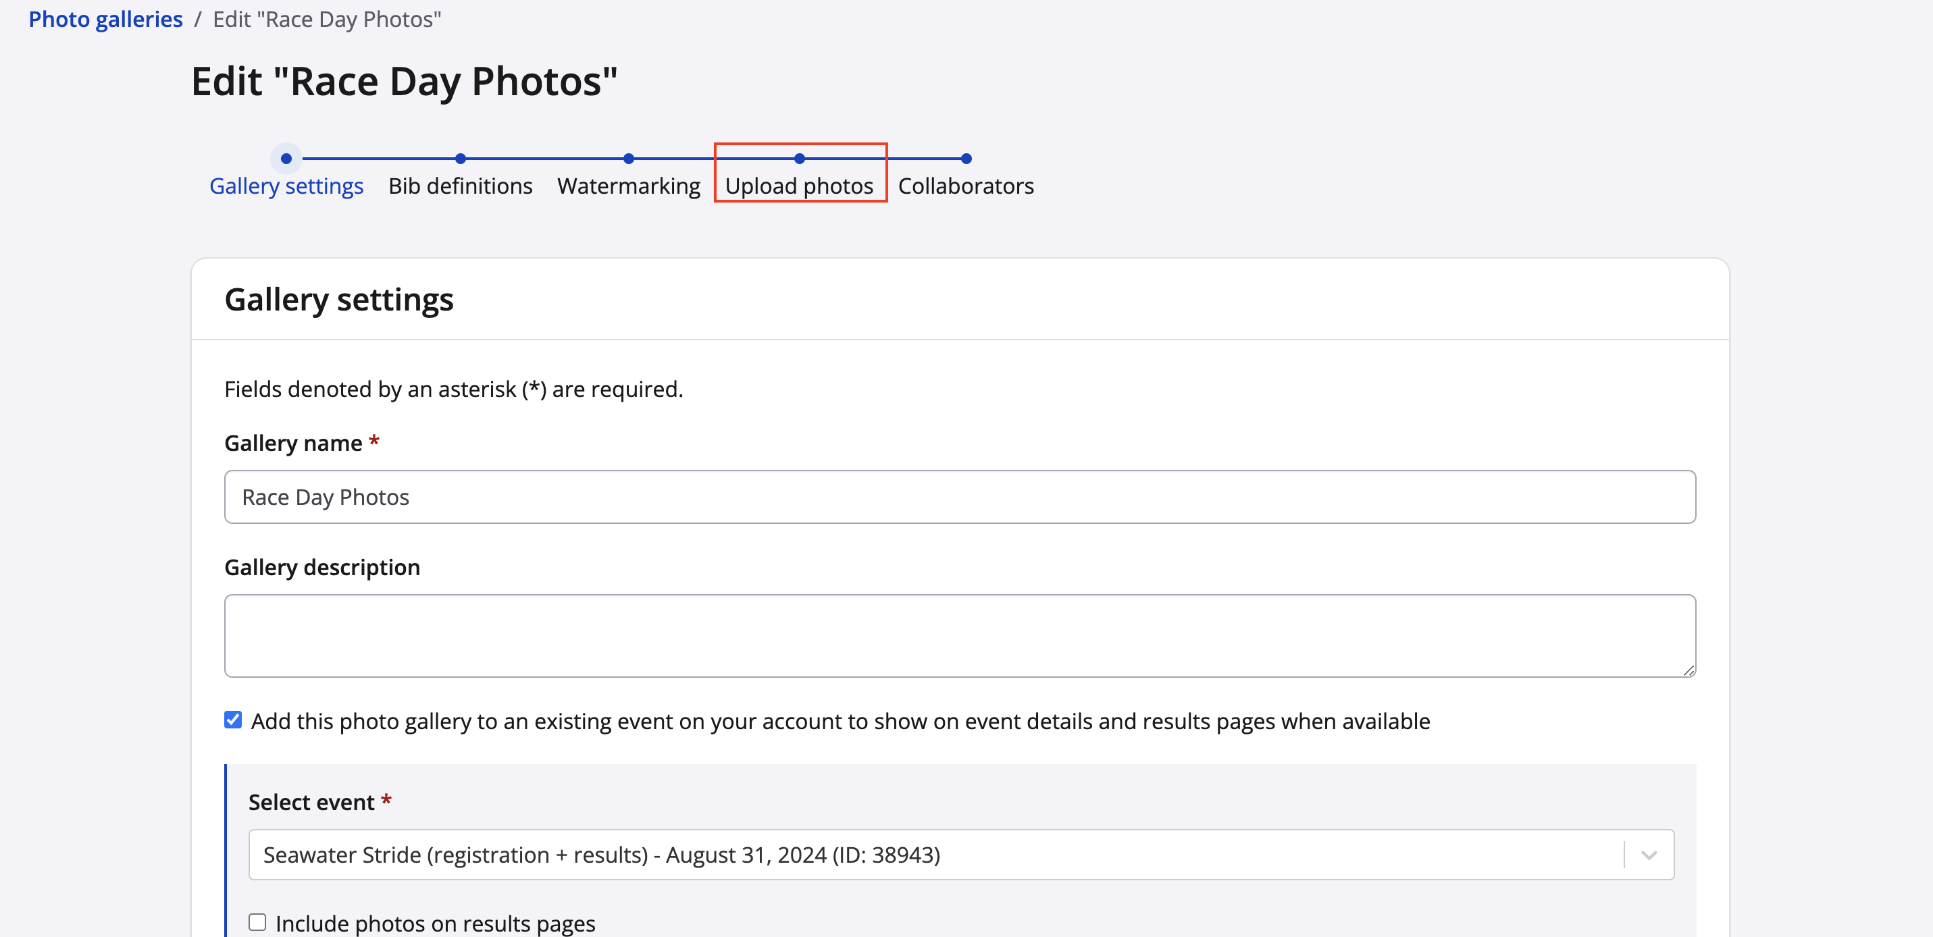
Task: Click the Bib definitions step dot
Action: coord(460,158)
